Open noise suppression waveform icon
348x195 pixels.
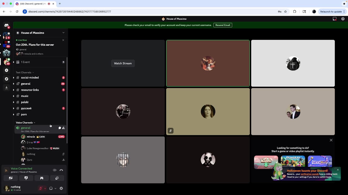(55, 170)
